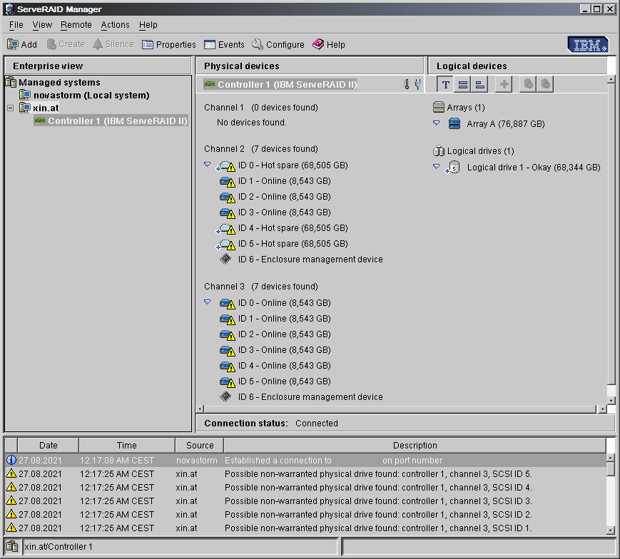Open the File menu

pyautogui.click(x=16, y=25)
